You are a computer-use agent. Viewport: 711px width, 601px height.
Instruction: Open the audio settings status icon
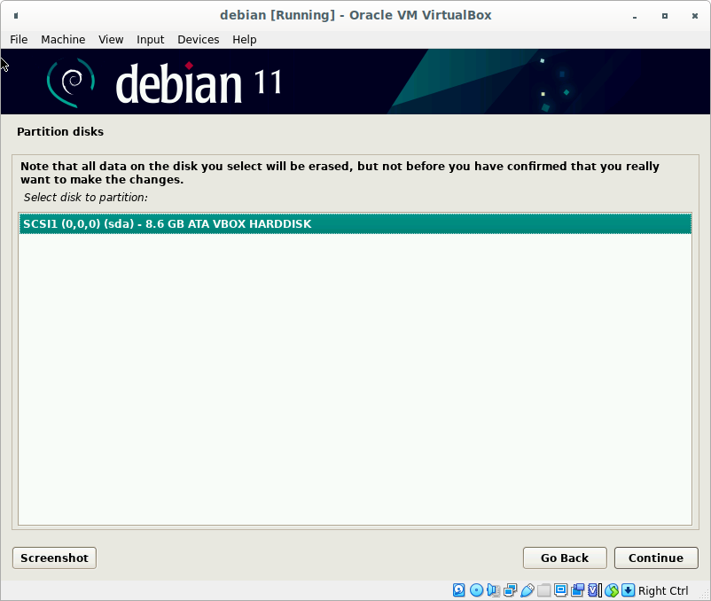(493, 590)
